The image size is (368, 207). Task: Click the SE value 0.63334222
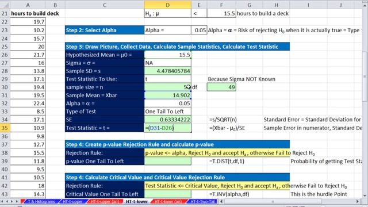(x=167, y=120)
